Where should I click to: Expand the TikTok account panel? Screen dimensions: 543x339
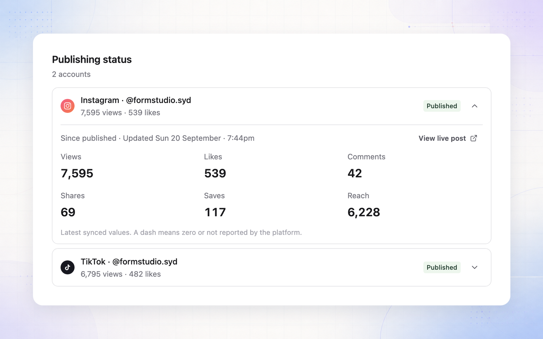[474, 267]
